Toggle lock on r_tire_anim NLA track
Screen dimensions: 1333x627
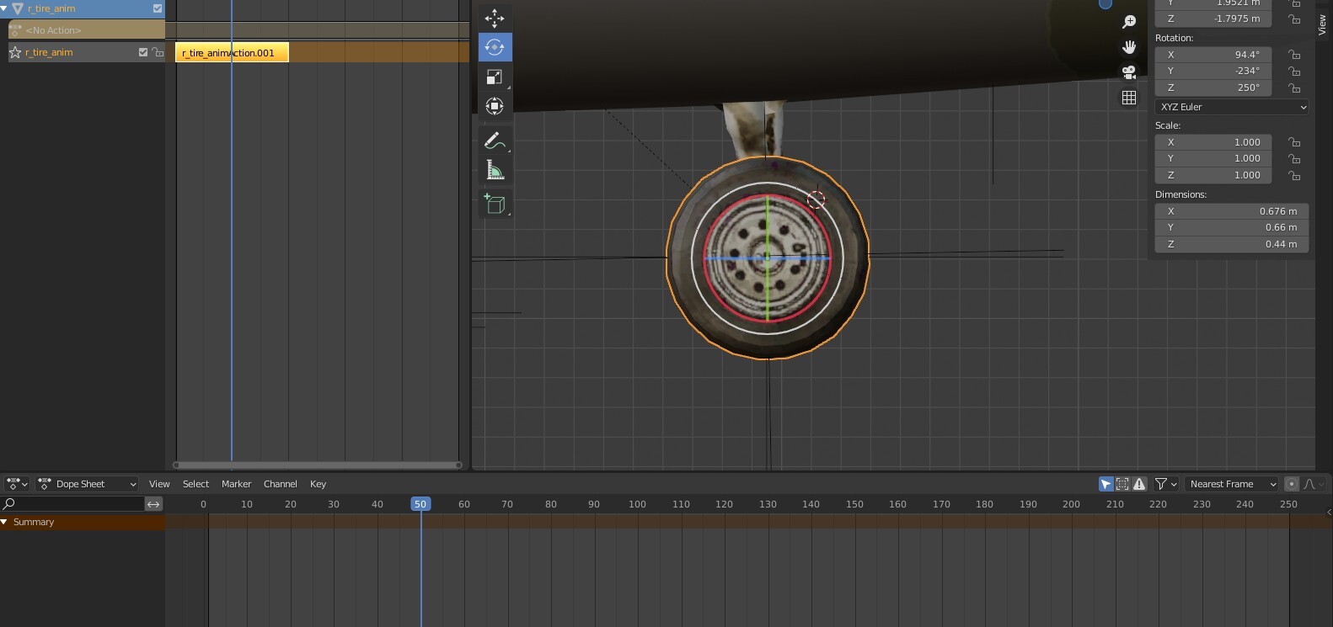[x=158, y=52]
